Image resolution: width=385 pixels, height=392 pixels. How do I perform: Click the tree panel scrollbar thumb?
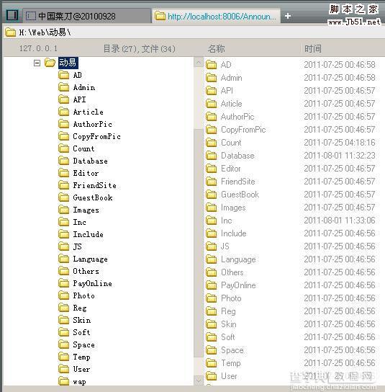pos(199,243)
